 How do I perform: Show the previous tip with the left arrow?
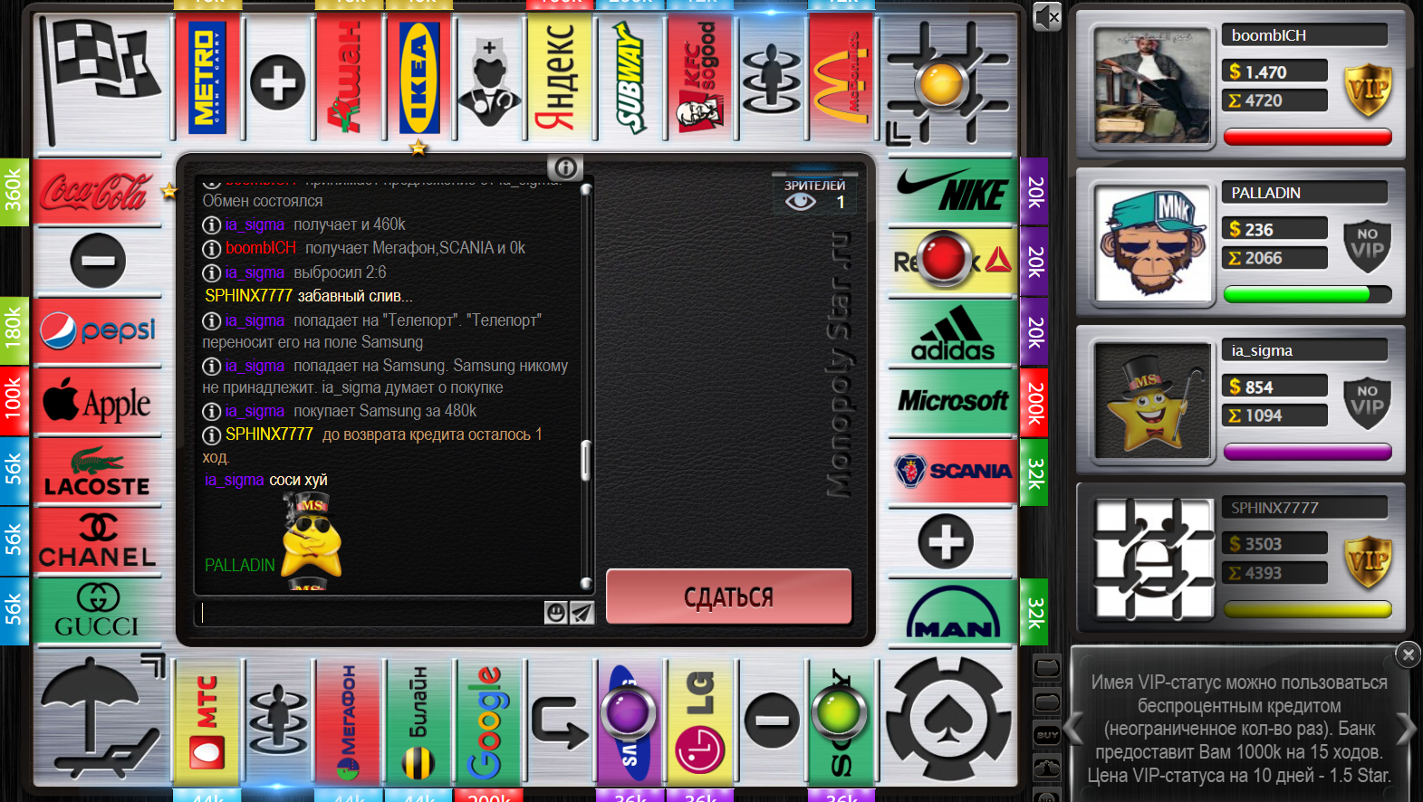click(x=1073, y=728)
